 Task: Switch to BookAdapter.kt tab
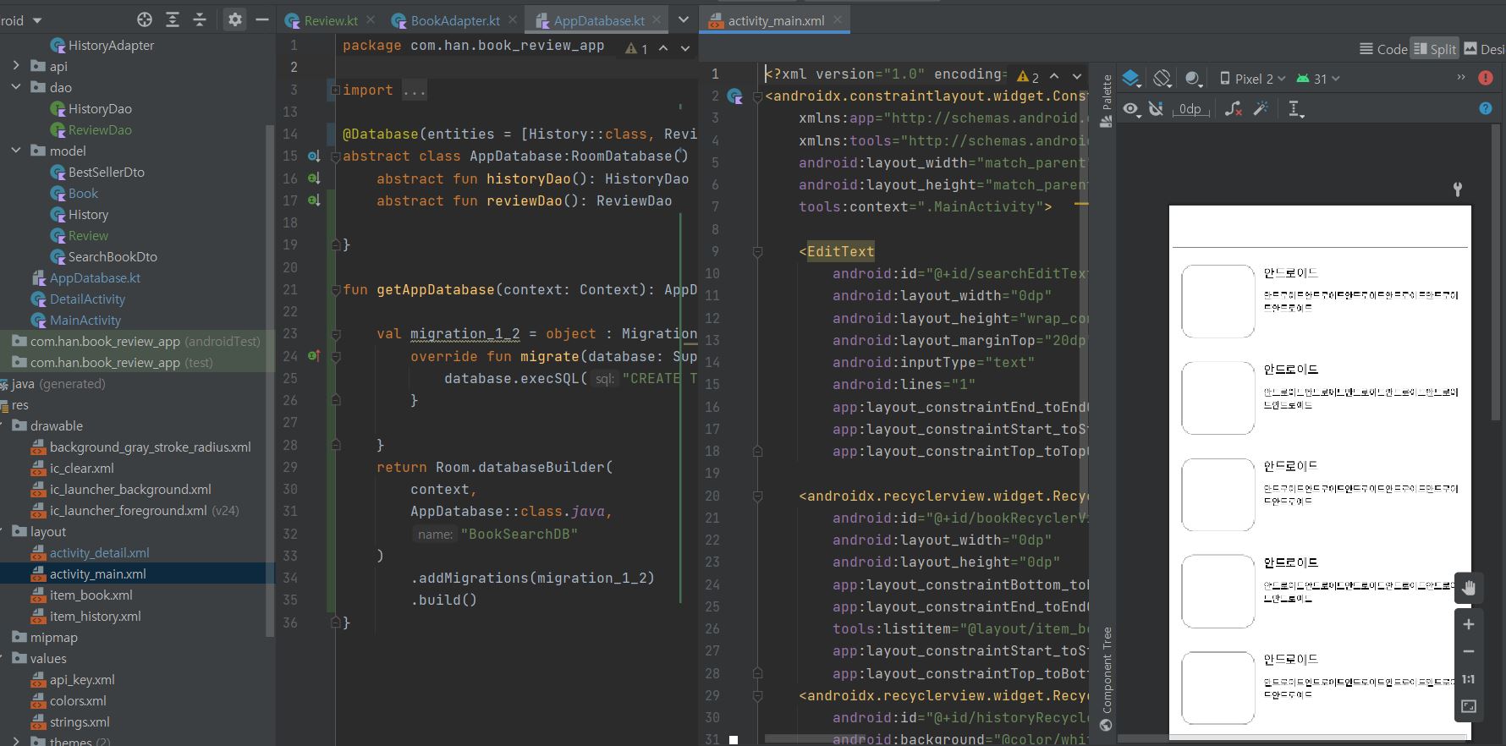tap(455, 20)
